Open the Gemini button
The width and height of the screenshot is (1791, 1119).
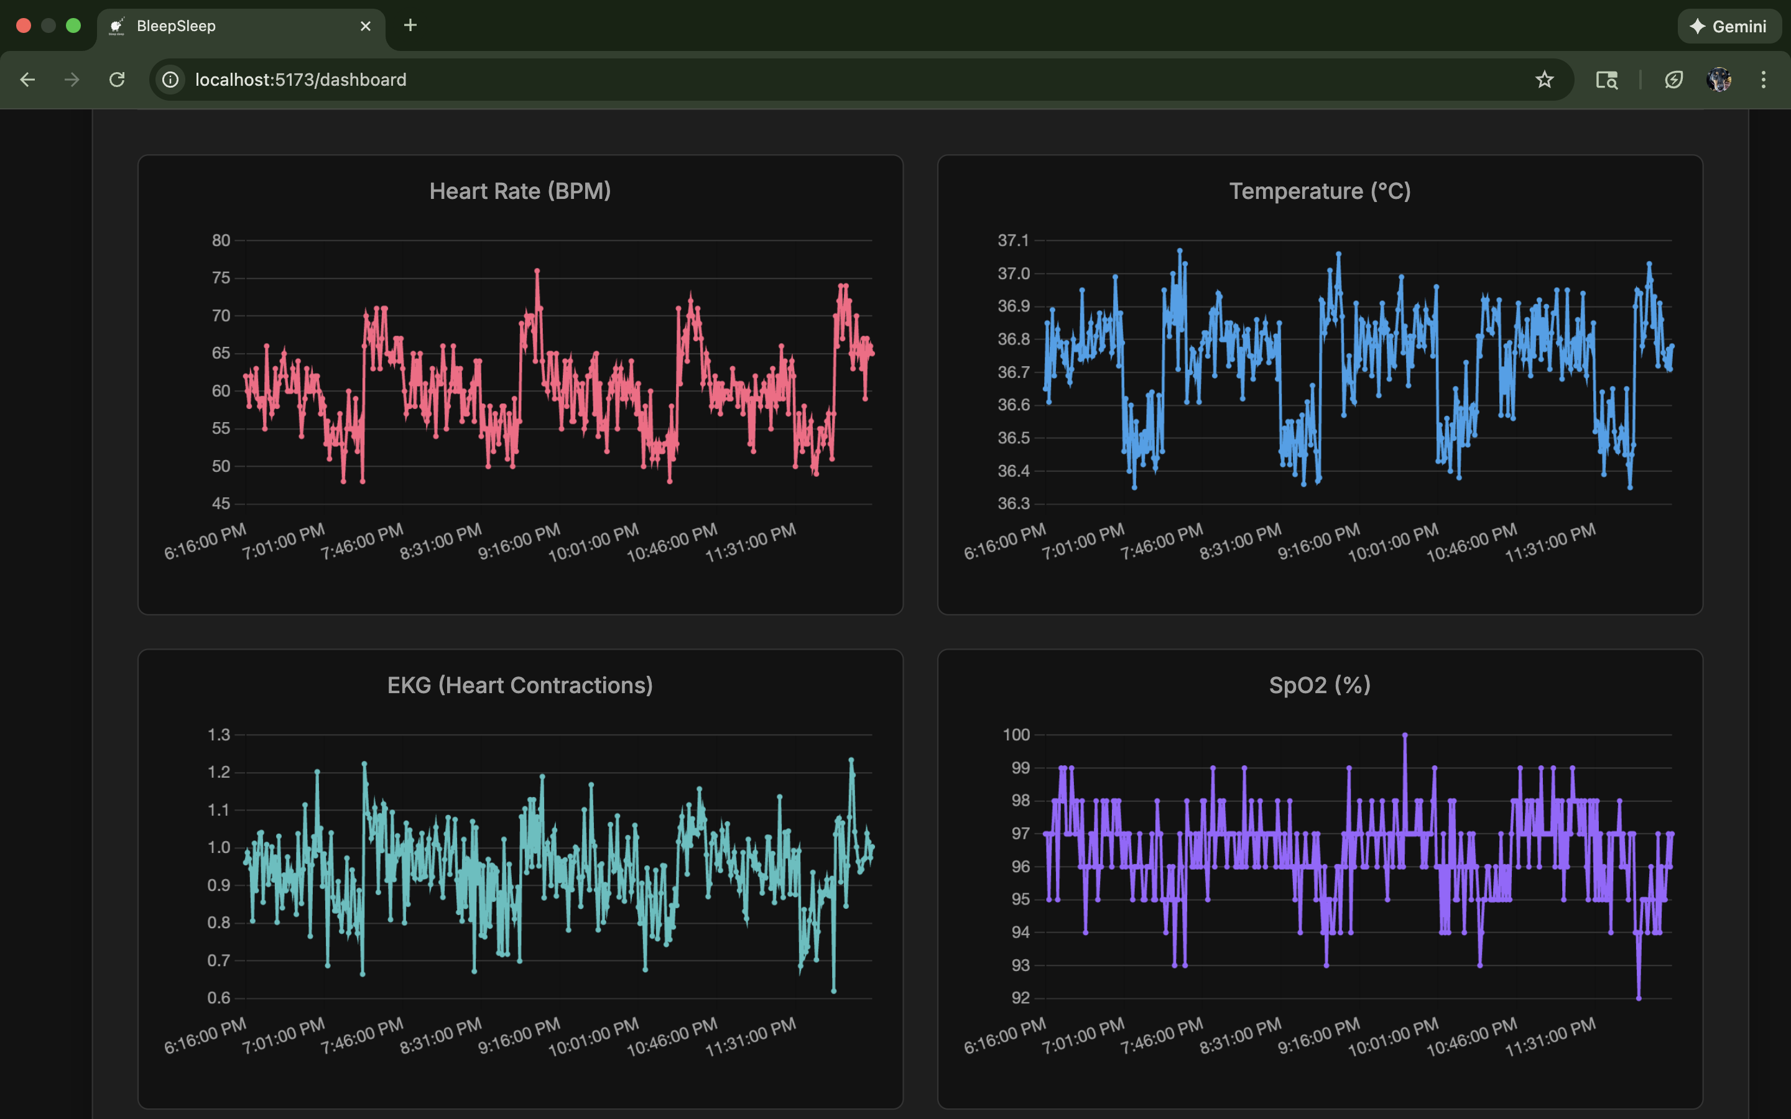[x=1729, y=27]
